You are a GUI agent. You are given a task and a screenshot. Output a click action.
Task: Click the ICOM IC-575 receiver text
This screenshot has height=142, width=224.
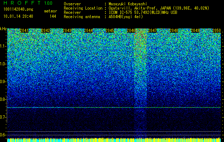pos(143,12)
